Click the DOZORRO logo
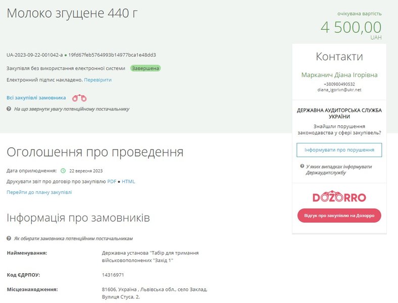398x303 pixels. pyautogui.click(x=339, y=197)
